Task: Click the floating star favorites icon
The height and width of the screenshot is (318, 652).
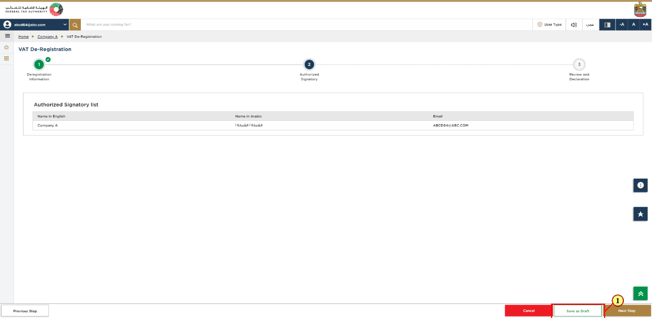Action: pyautogui.click(x=641, y=214)
